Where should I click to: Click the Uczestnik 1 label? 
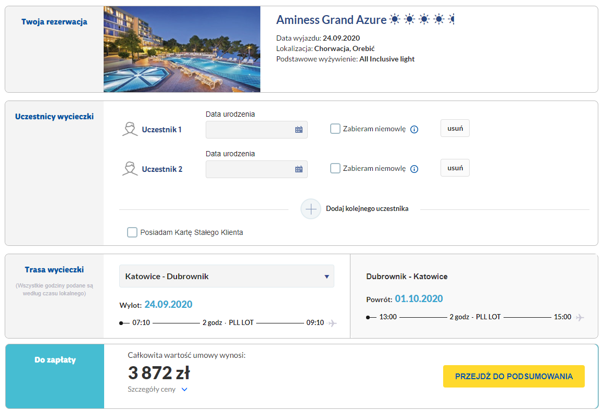point(161,130)
